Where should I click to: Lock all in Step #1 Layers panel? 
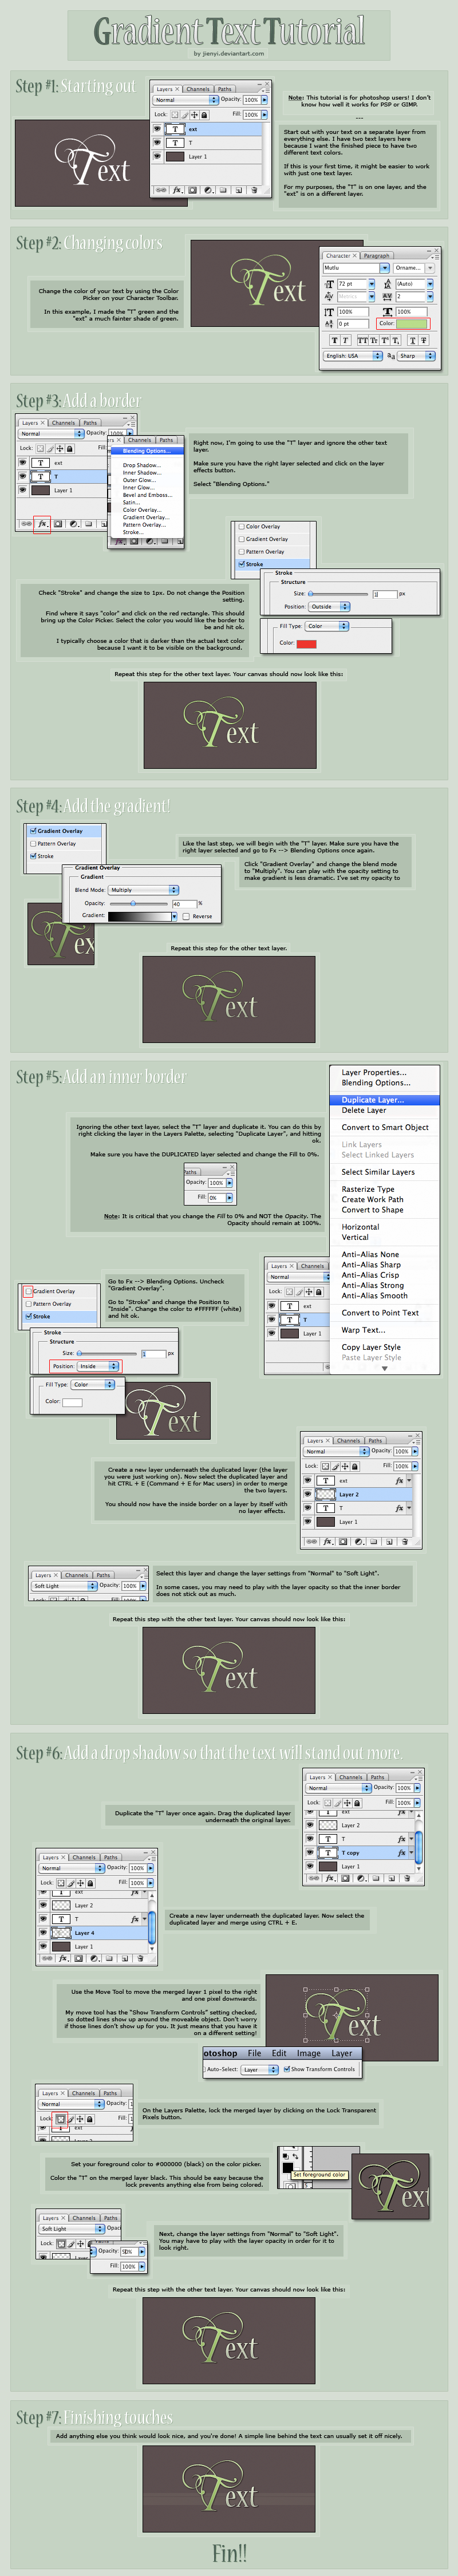pyautogui.click(x=204, y=115)
